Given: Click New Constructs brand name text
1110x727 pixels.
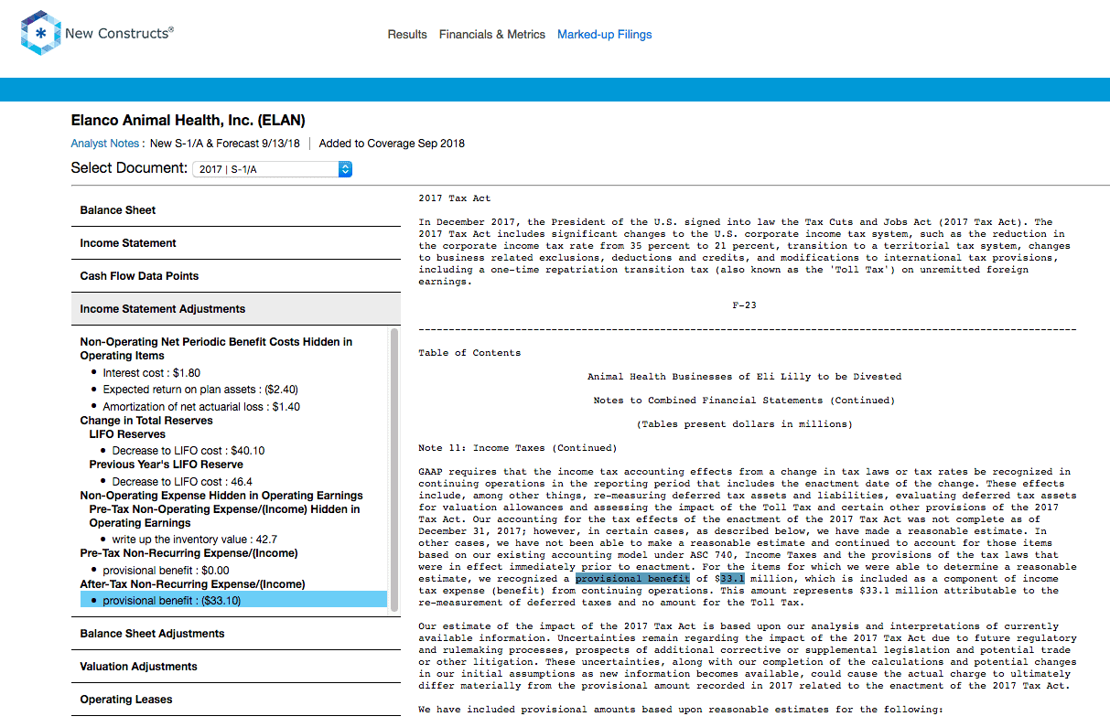Looking at the screenshot, I should point(119,34).
